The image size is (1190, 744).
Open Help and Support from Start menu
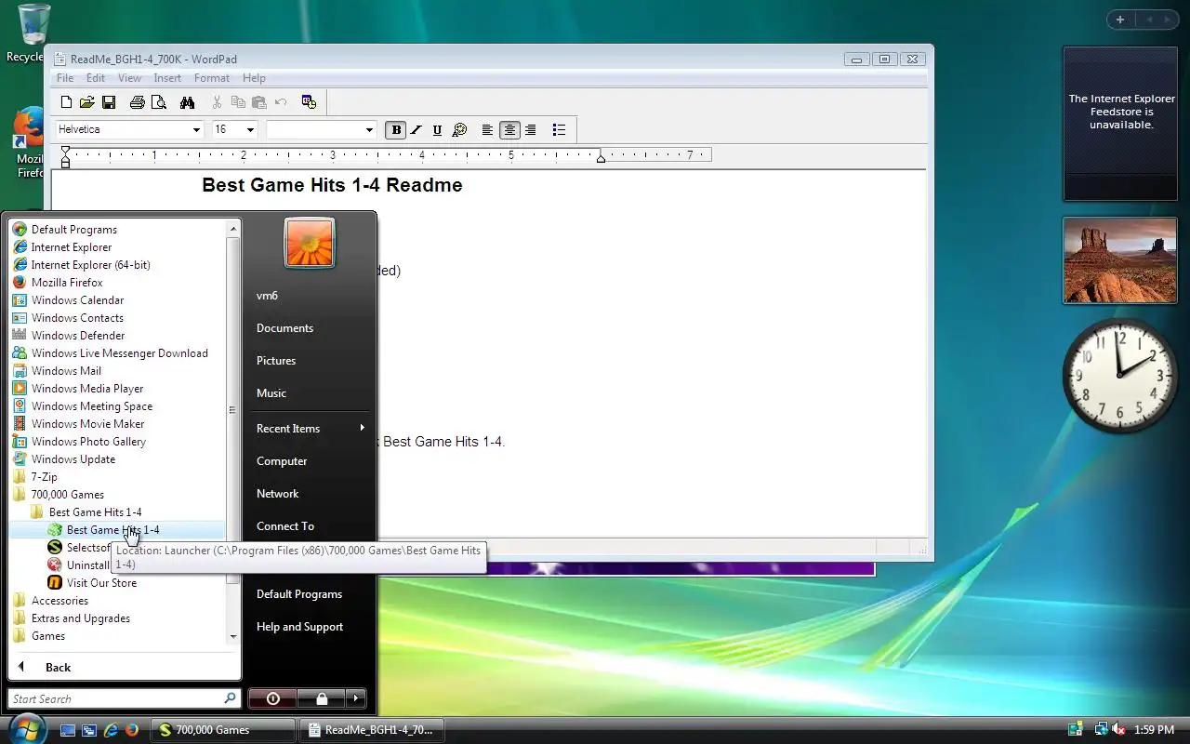pos(309,627)
